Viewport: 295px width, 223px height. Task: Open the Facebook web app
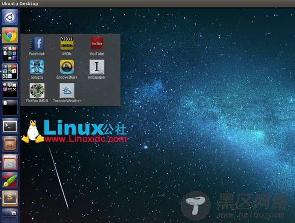click(37, 46)
